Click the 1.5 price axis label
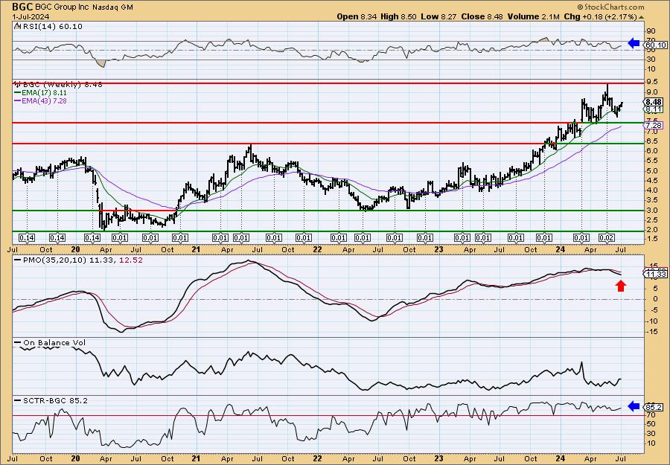The width and height of the screenshot is (670, 465). tap(651, 239)
